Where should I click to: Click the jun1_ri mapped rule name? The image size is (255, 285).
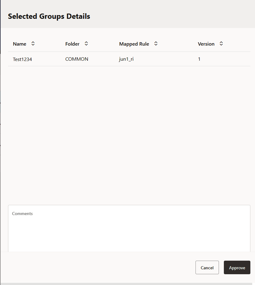coord(126,59)
